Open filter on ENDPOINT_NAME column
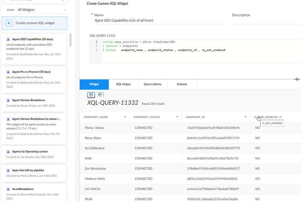 pyautogui.click(x=125, y=117)
